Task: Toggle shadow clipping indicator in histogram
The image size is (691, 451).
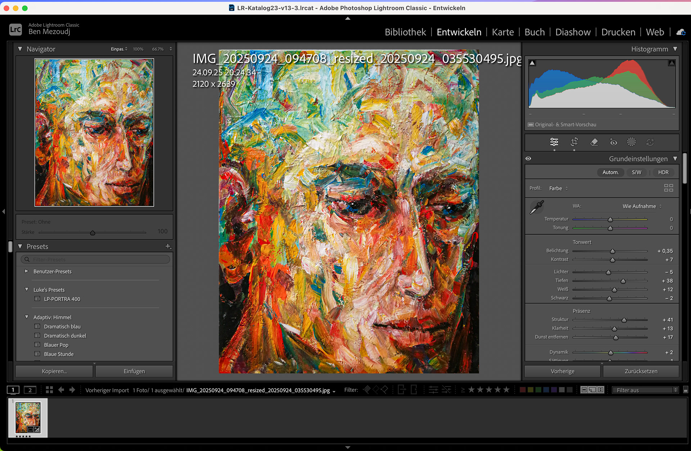Action: coord(532,63)
